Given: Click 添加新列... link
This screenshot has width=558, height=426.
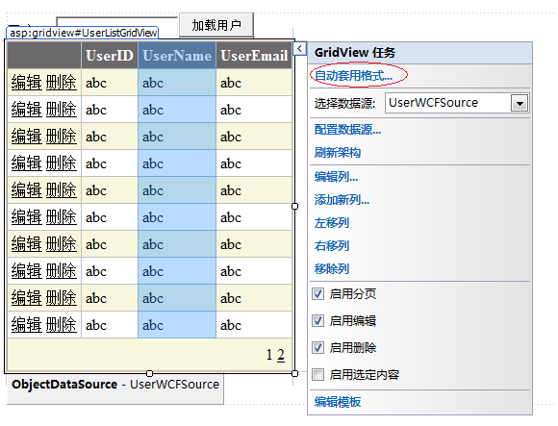Looking at the screenshot, I should [x=342, y=199].
